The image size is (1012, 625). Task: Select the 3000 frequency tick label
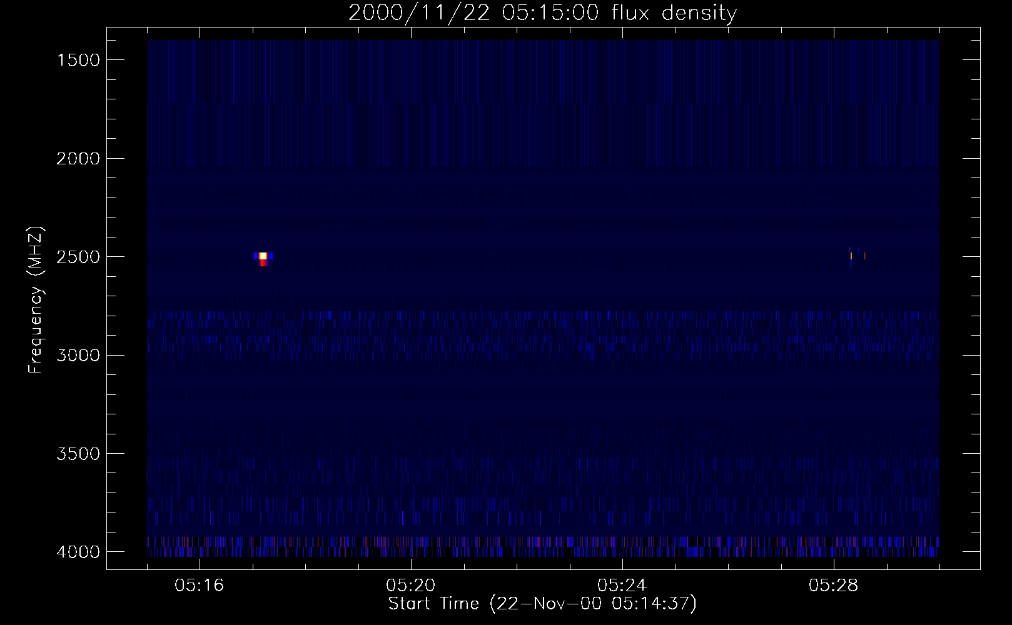click(78, 355)
